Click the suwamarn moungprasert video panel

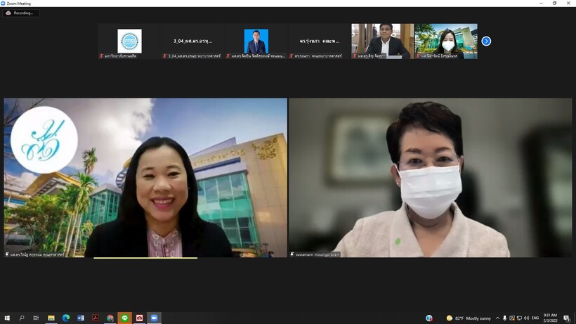(x=431, y=177)
